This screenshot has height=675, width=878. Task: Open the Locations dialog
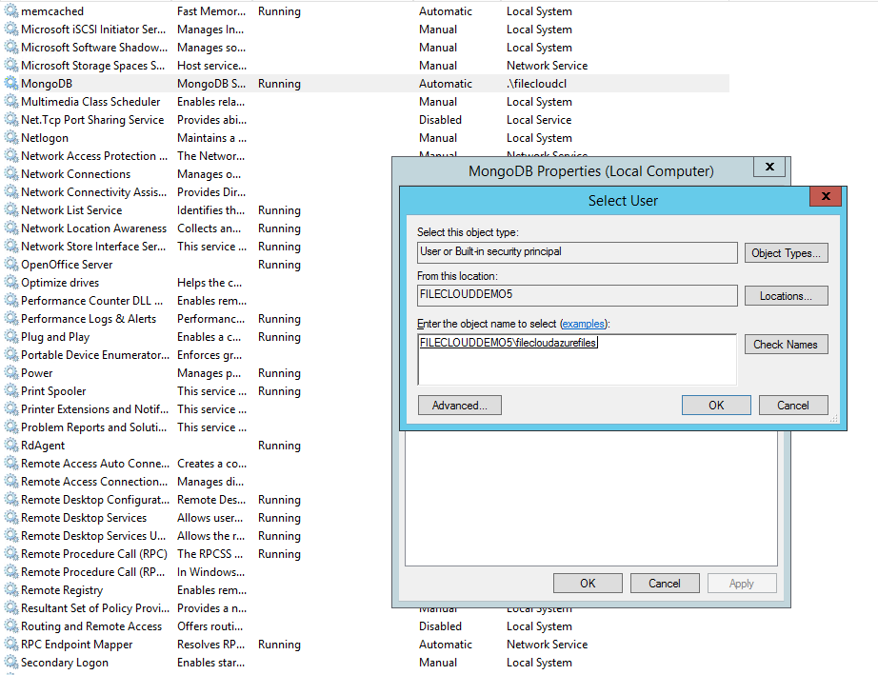coord(786,295)
